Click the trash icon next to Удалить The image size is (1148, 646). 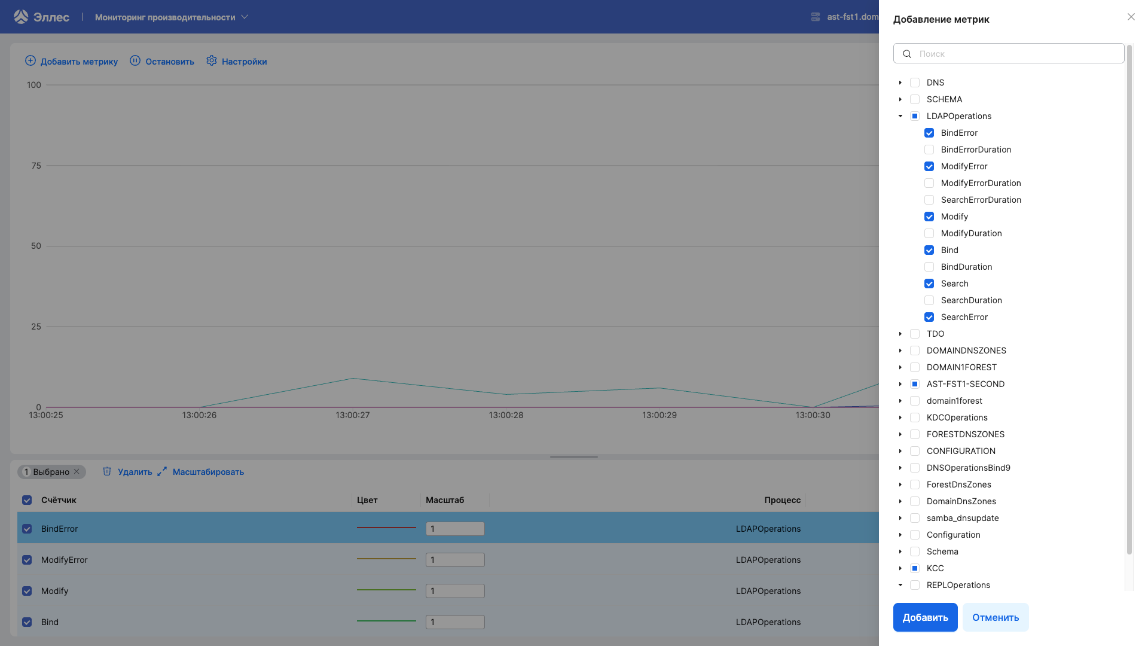(107, 472)
